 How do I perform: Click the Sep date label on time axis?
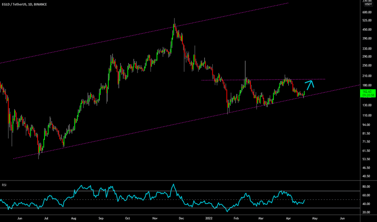tap(101, 218)
